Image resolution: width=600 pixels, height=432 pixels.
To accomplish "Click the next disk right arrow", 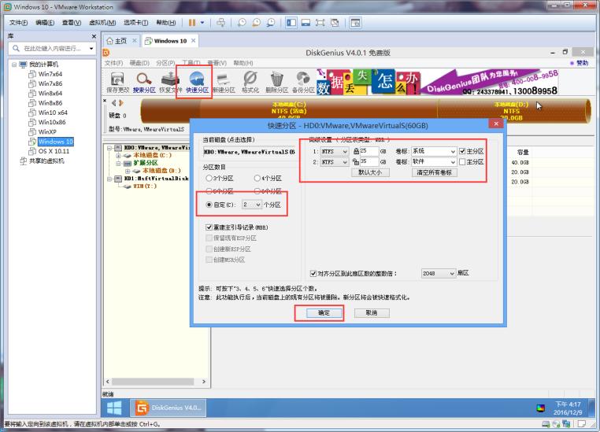I will (x=121, y=102).
